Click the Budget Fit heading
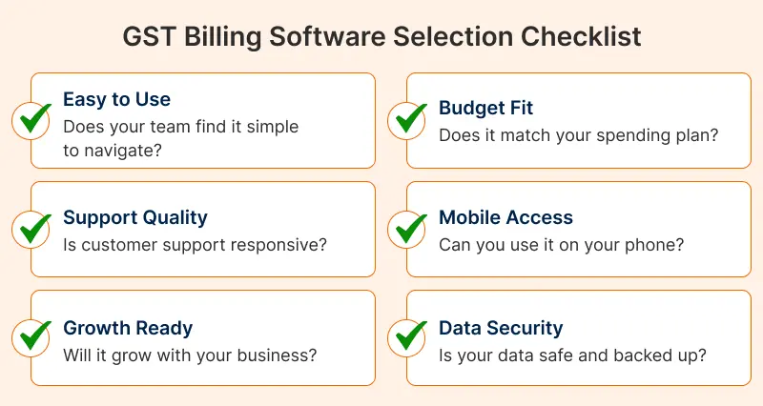The height and width of the screenshot is (406, 763). 485,108
